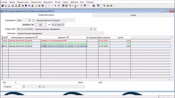
Task: Open the Документы menu
Action: [x=48, y=2]
